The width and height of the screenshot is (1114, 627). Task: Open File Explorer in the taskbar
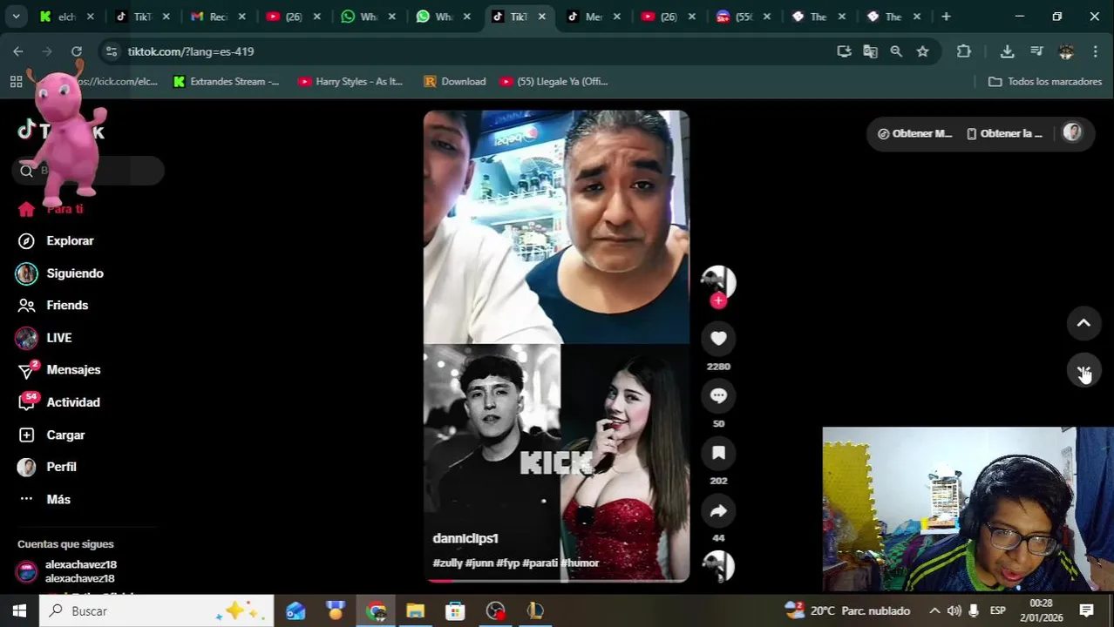416,611
